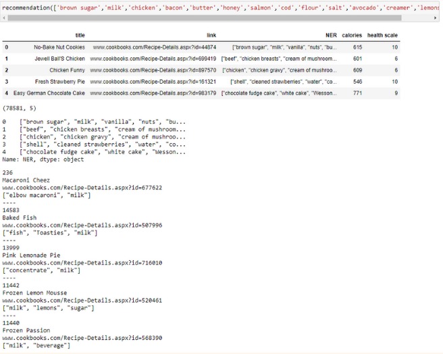
Task: Click the ingredient list ["milk", "beverage"]
Action: click(x=36, y=345)
